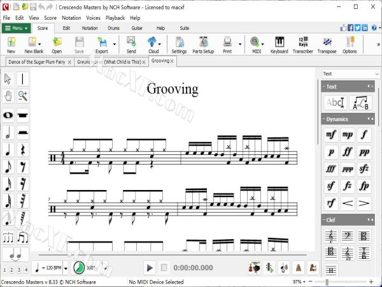This screenshot has height=287, width=382.
Task: Open the Transpose tool
Action: pos(327,45)
